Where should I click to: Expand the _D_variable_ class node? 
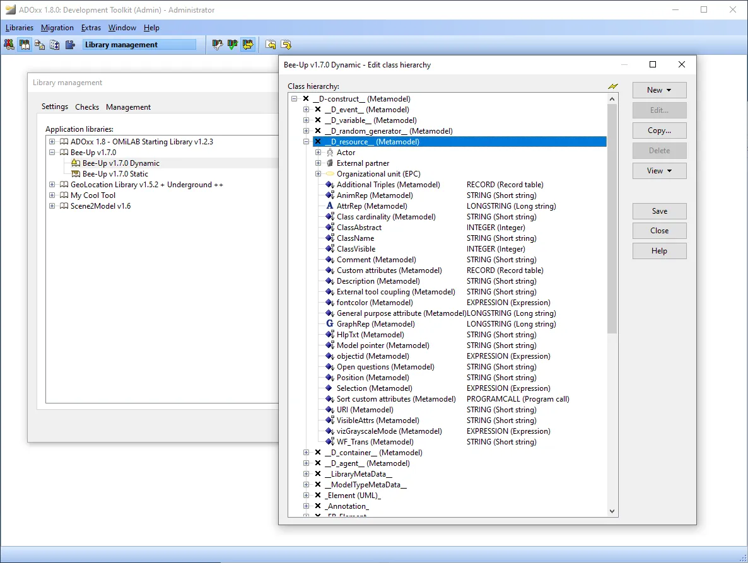(307, 120)
